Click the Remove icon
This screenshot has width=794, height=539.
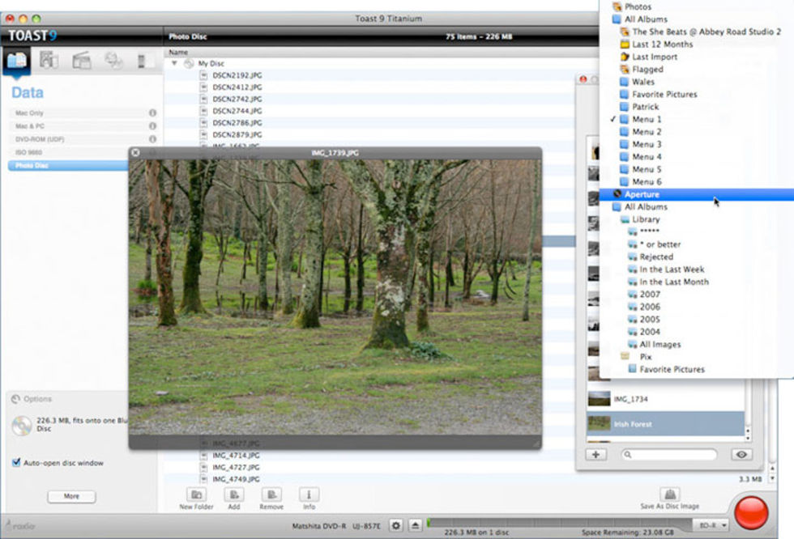(271, 494)
